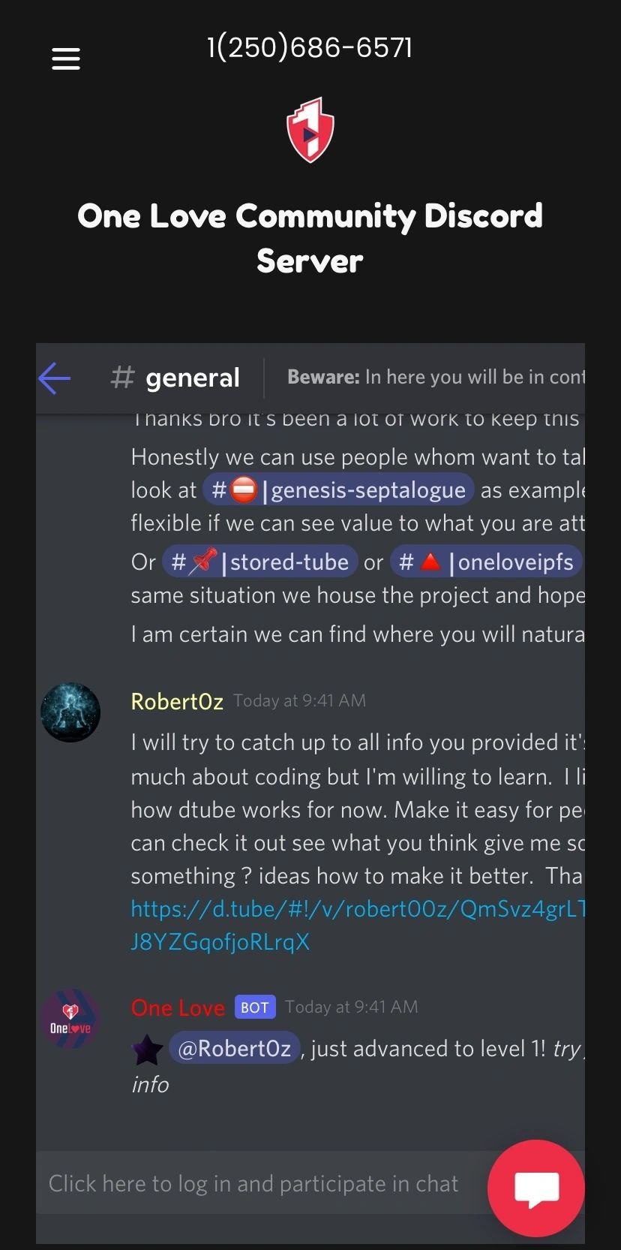Click the BOT badge label

255,1008
